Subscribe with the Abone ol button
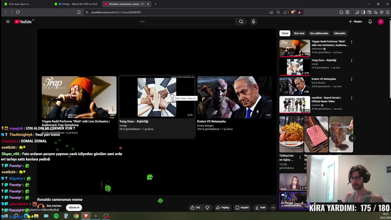The image size is (391, 220). [x=74, y=207]
